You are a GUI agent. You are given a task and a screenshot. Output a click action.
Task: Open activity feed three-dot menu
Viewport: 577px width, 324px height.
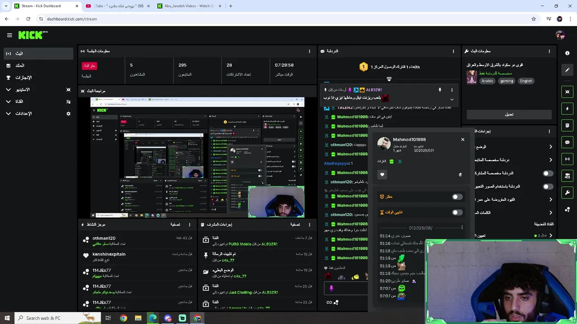click(x=189, y=225)
